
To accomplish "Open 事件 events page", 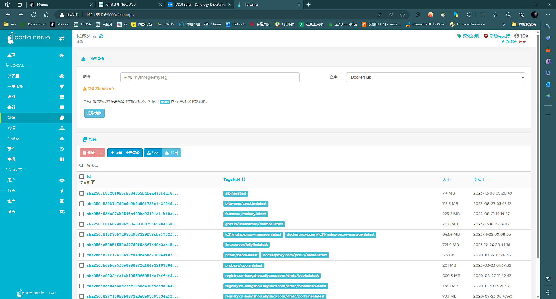I will [x=36, y=149].
